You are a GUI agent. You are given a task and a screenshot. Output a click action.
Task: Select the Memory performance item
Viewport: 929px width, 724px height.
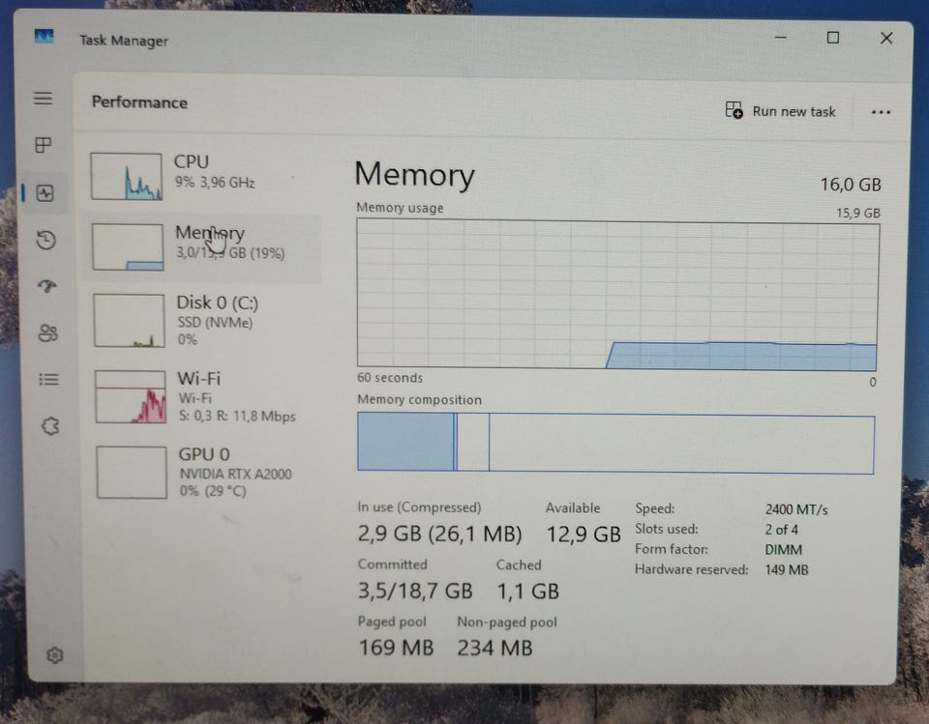(x=202, y=246)
